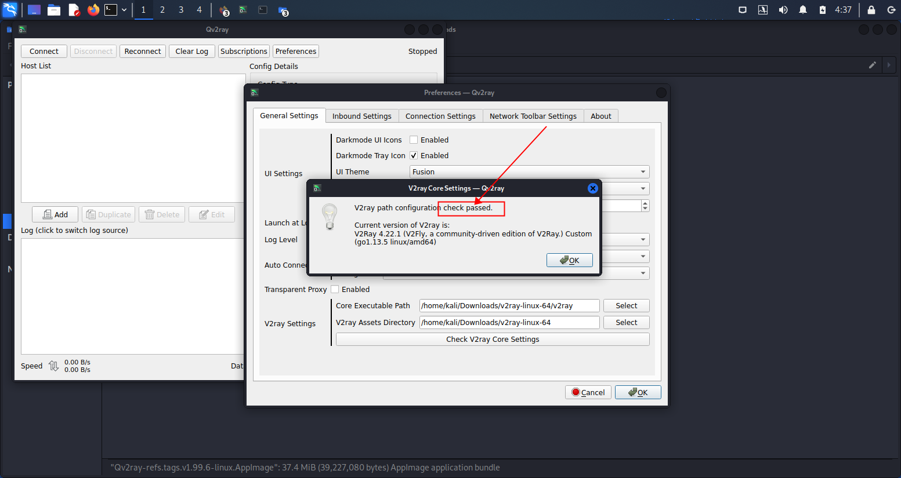Click the Reconnect button
The height and width of the screenshot is (478, 901).
click(x=143, y=51)
